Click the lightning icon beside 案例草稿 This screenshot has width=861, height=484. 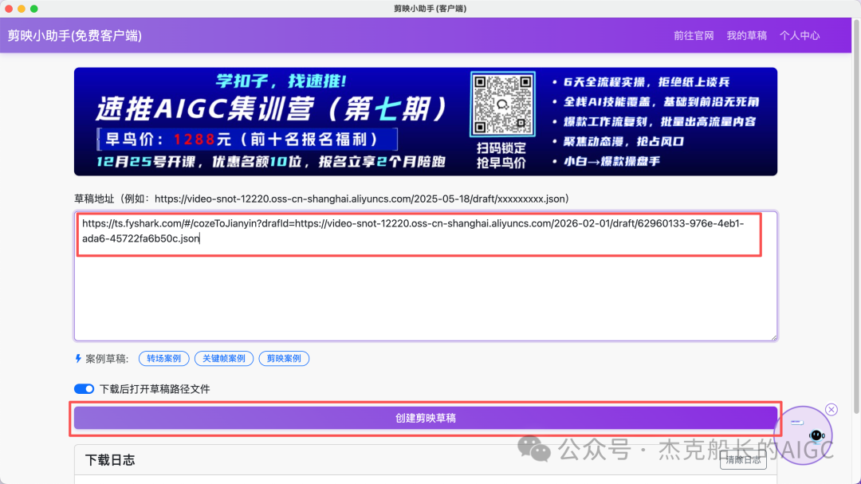click(x=78, y=358)
